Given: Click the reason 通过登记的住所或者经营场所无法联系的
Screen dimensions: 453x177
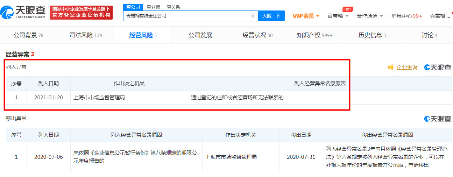Looking at the screenshot, I should (x=237, y=98).
